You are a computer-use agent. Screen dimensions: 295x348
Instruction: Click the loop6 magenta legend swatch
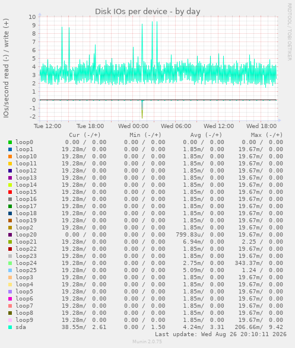pyautogui.click(x=10, y=299)
